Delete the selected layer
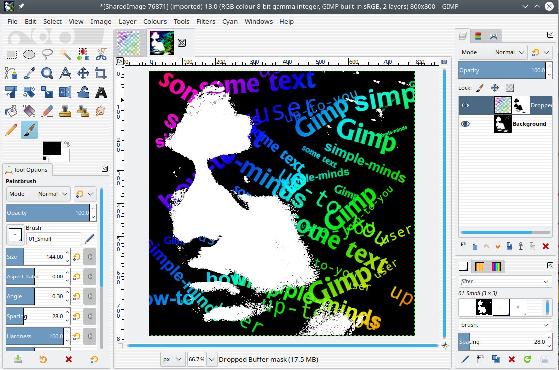 [546, 246]
